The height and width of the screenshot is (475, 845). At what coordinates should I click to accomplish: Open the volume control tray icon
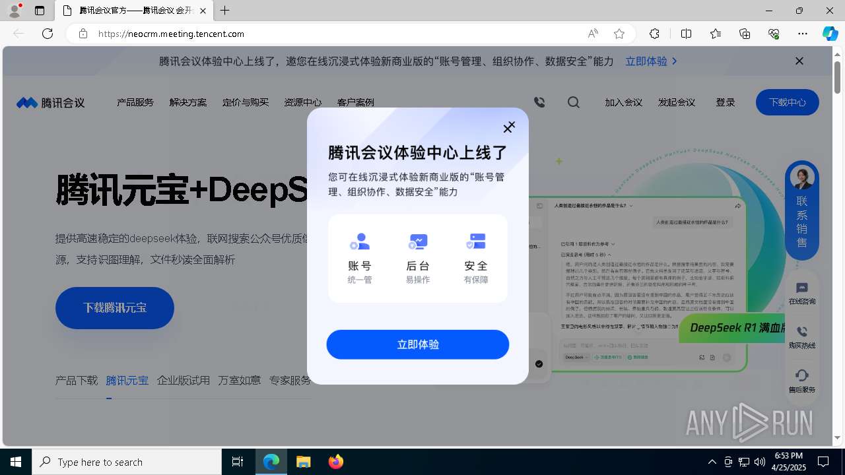tap(760, 462)
